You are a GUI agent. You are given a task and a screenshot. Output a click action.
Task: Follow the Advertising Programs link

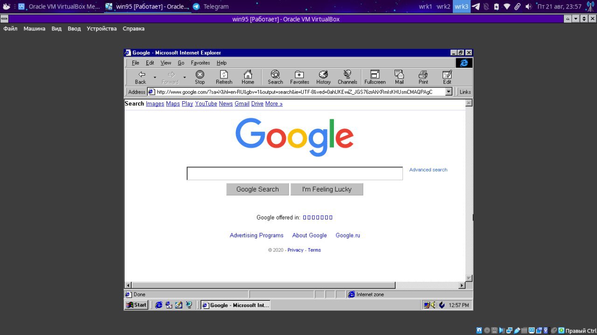tap(257, 235)
